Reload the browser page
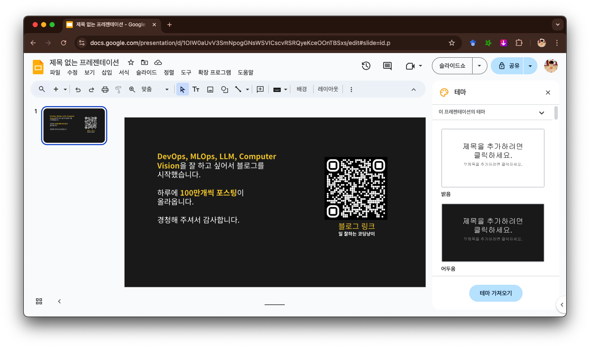Image resolution: width=590 pixels, height=348 pixels. coord(64,43)
